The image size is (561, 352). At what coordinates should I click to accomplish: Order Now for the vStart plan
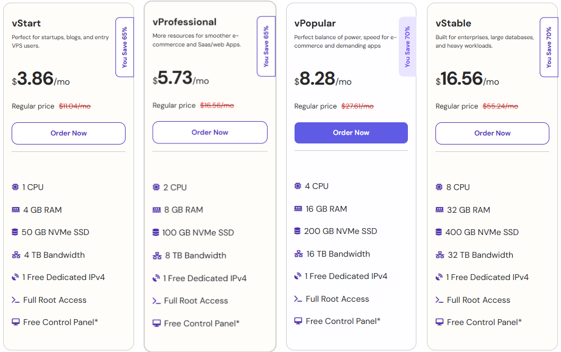point(68,133)
